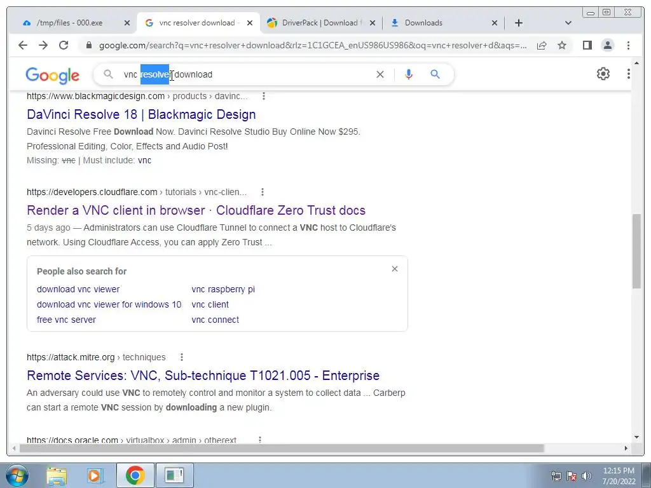This screenshot has height=488, width=651.
Task: Go forward to next page
Action: (x=43, y=45)
